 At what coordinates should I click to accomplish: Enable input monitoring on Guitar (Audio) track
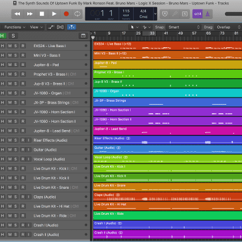(28, 149)
